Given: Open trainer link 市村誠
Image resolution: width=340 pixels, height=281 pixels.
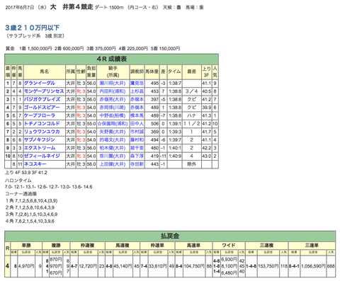Looking at the screenshot, I should pyautogui.click(x=137, y=132).
